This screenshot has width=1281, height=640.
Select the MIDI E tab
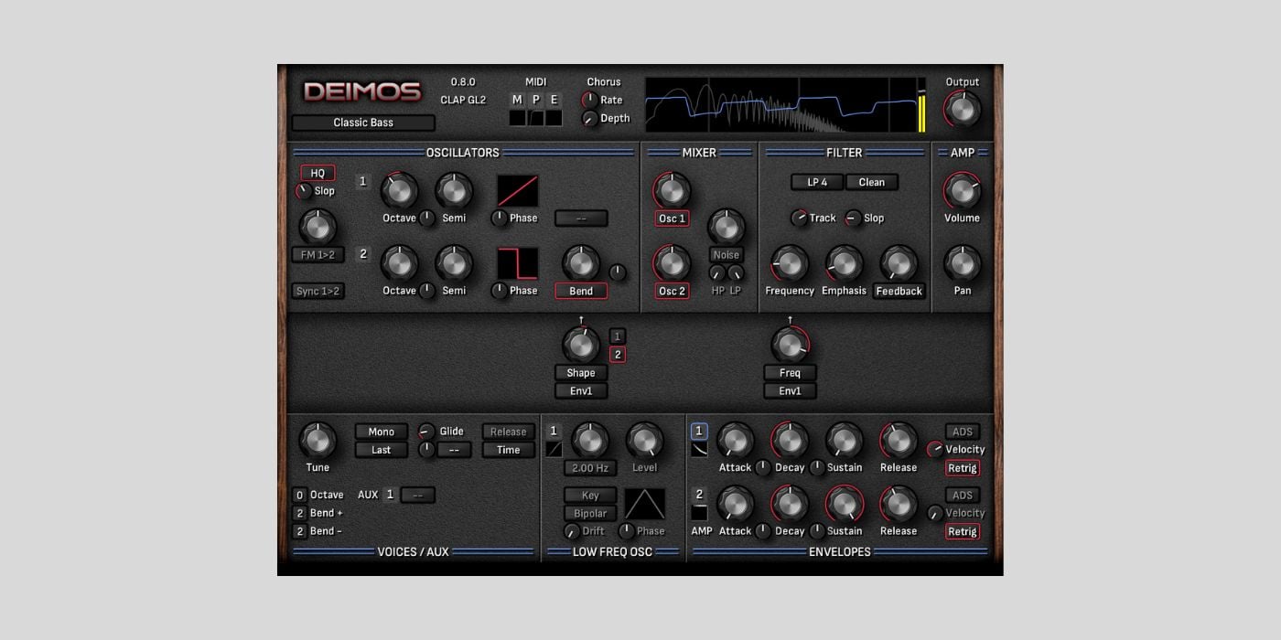[554, 100]
